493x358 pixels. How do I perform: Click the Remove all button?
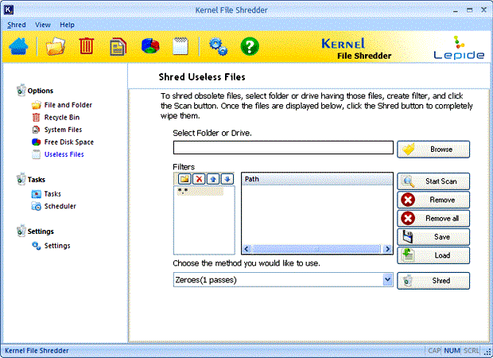(x=433, y=218)
